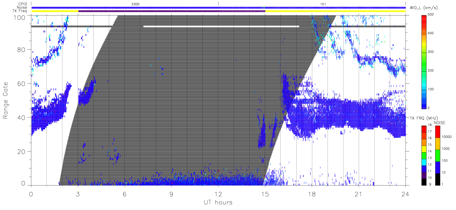Click the TX FRQ frequency colorbar
This screenshot has height=210, width=456.
424,155
